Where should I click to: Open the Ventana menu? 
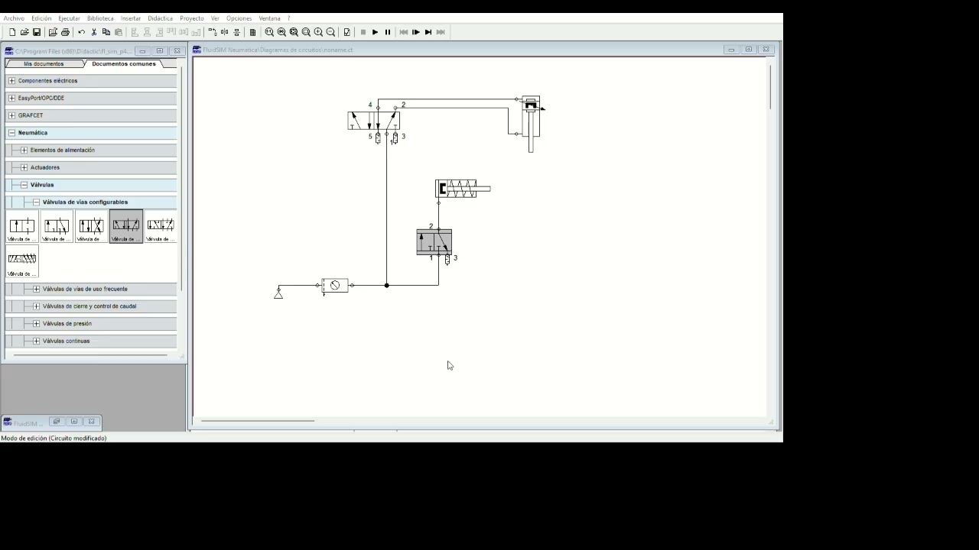pyautogui.click(x=269, y=18)
